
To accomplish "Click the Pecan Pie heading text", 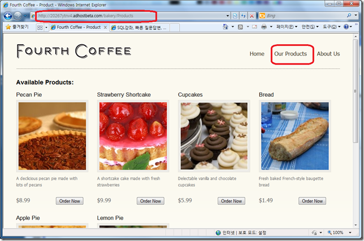I will click(29, 94).
